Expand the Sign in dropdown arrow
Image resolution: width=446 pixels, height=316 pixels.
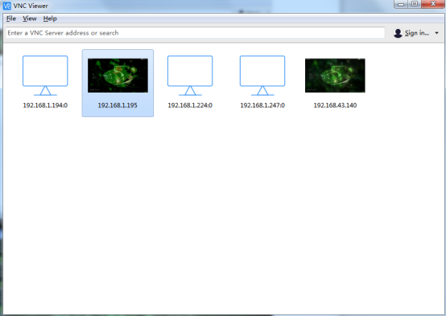[x=436, y=33]
